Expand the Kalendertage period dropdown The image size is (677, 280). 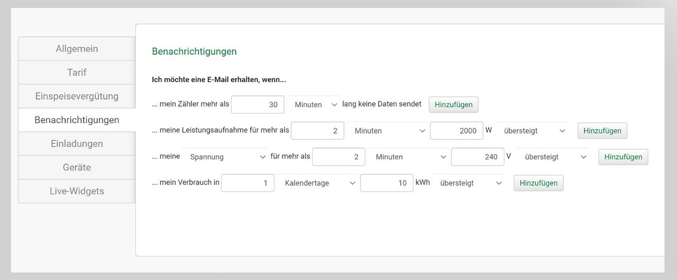click(319, 183)
